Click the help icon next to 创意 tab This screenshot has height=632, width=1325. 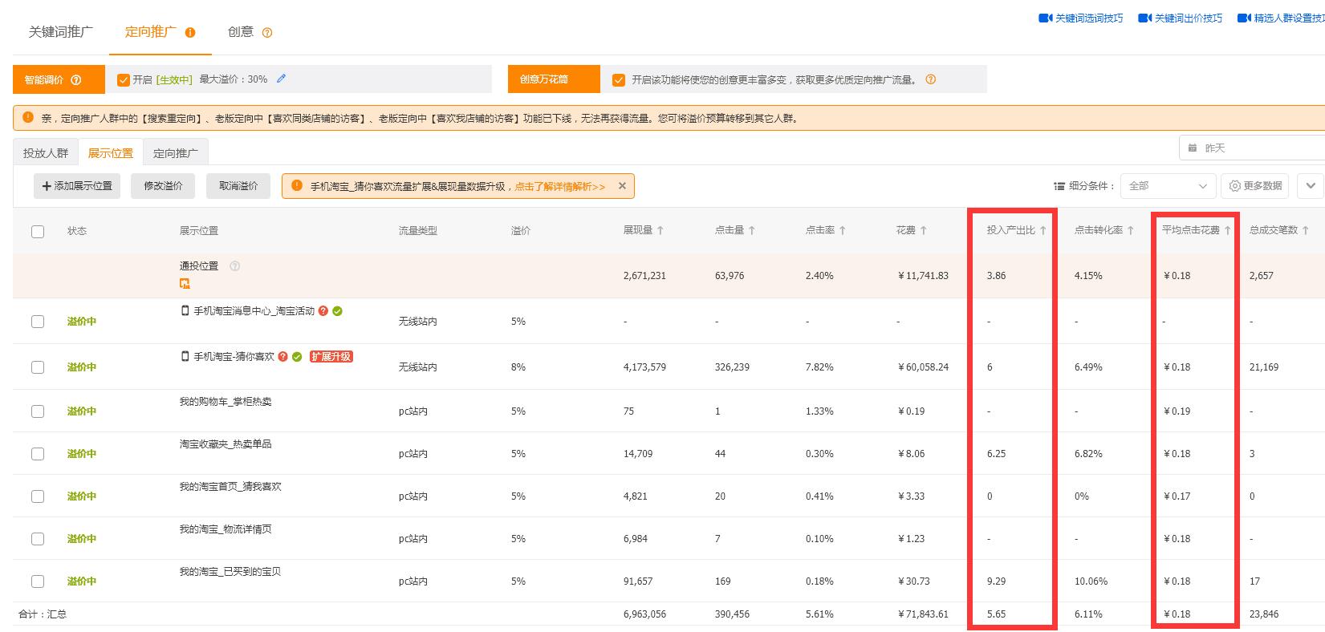pos(267,33)
